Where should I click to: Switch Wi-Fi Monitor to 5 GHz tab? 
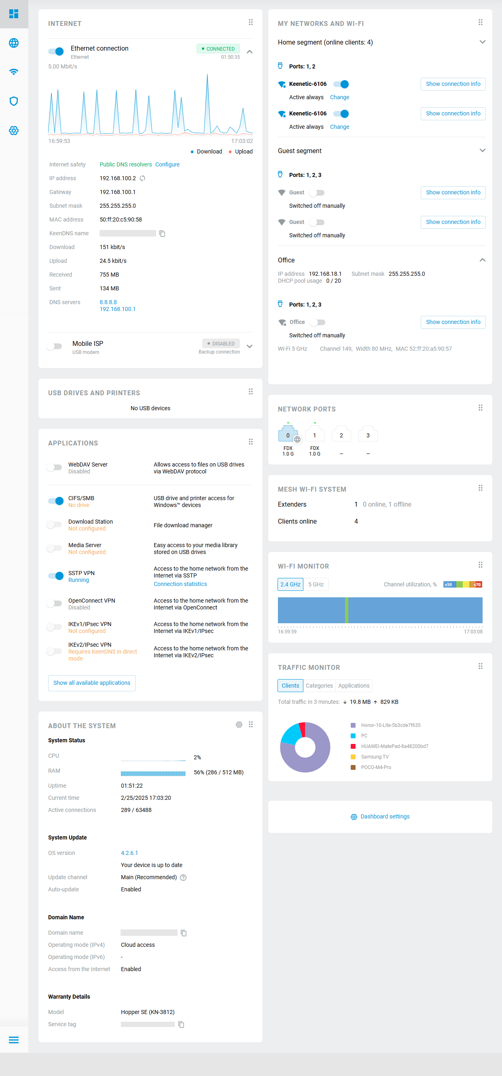click(x=316, y=584)
